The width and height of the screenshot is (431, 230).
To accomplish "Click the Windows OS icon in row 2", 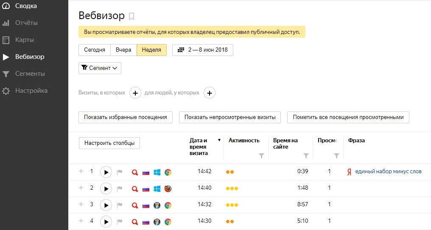I will click(x=157, y=189).
